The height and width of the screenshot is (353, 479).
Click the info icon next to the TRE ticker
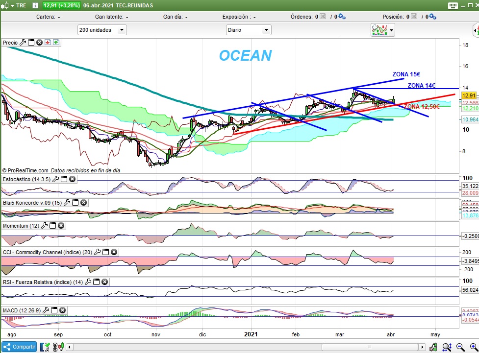35,5
